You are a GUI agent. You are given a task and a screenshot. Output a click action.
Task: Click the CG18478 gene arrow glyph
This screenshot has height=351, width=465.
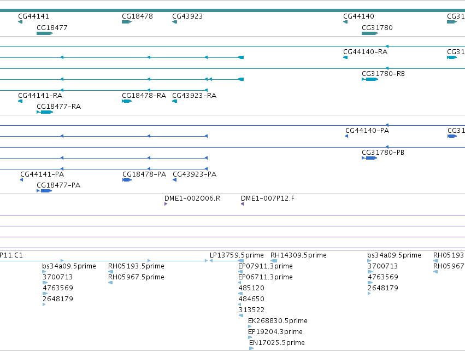pos(127,22)
